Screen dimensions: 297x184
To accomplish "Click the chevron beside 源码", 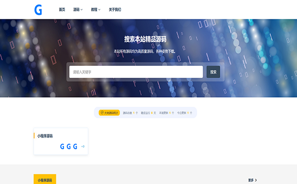I will click(81, 10).
